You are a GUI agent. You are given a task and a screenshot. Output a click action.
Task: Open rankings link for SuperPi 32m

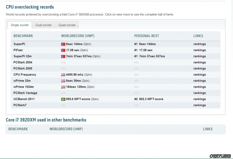200,56
